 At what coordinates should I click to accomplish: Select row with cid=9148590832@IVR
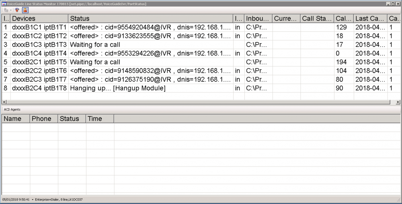click(x=150, y=71)
